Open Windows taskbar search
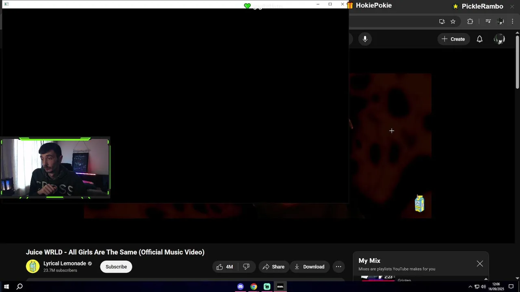The image size is (520, 292). (x=19, y=287)
